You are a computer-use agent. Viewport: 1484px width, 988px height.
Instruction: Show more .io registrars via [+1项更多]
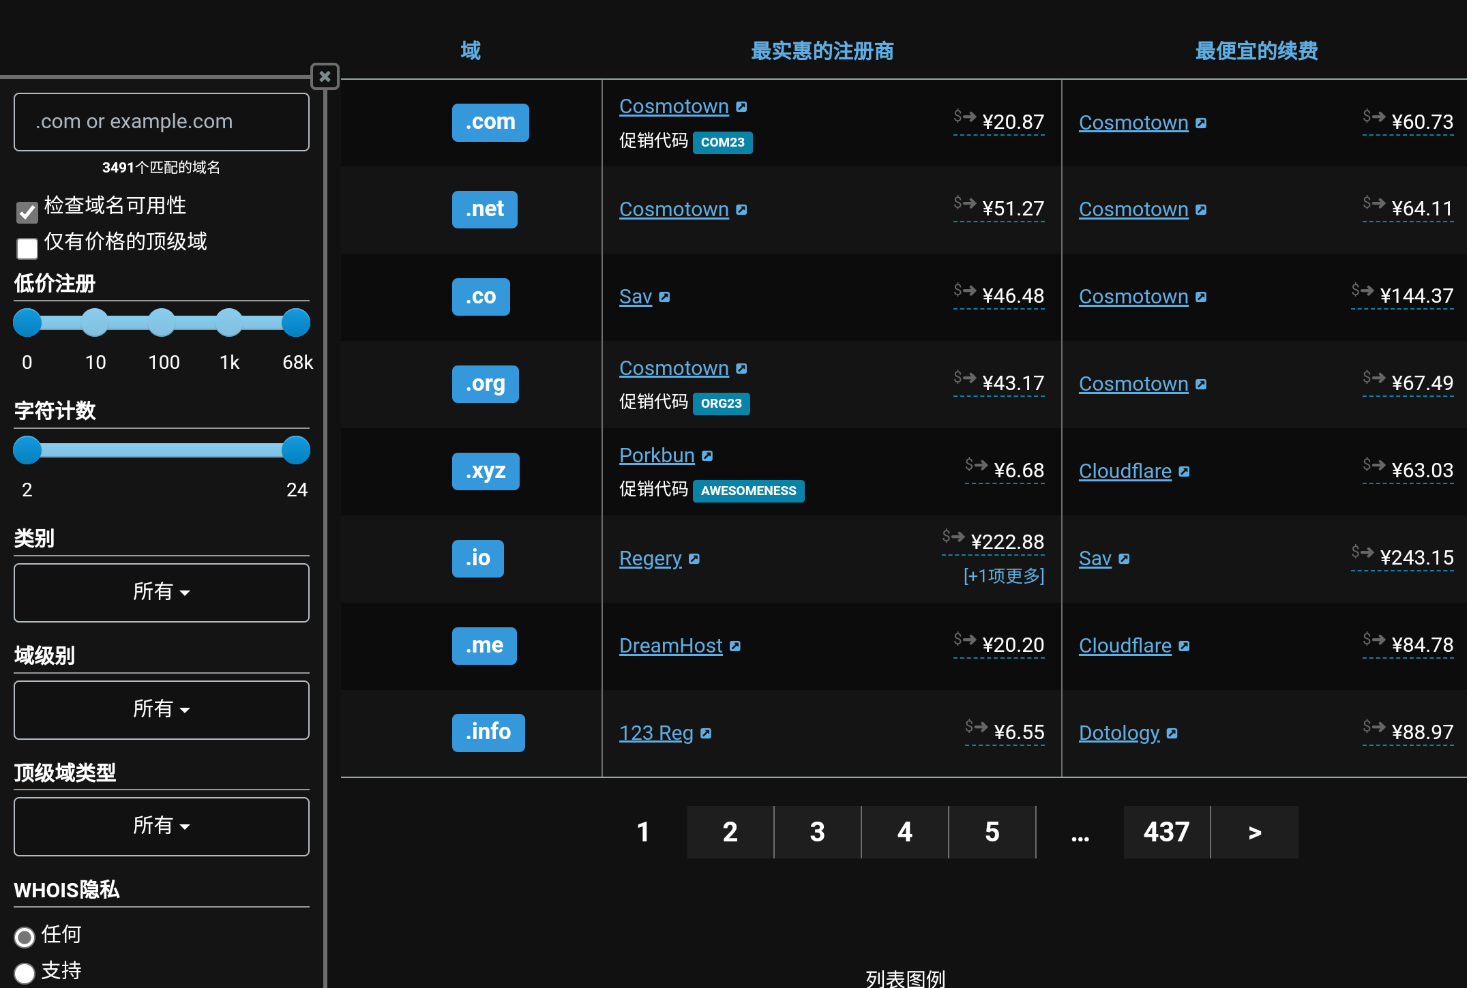coord(1004,576)
